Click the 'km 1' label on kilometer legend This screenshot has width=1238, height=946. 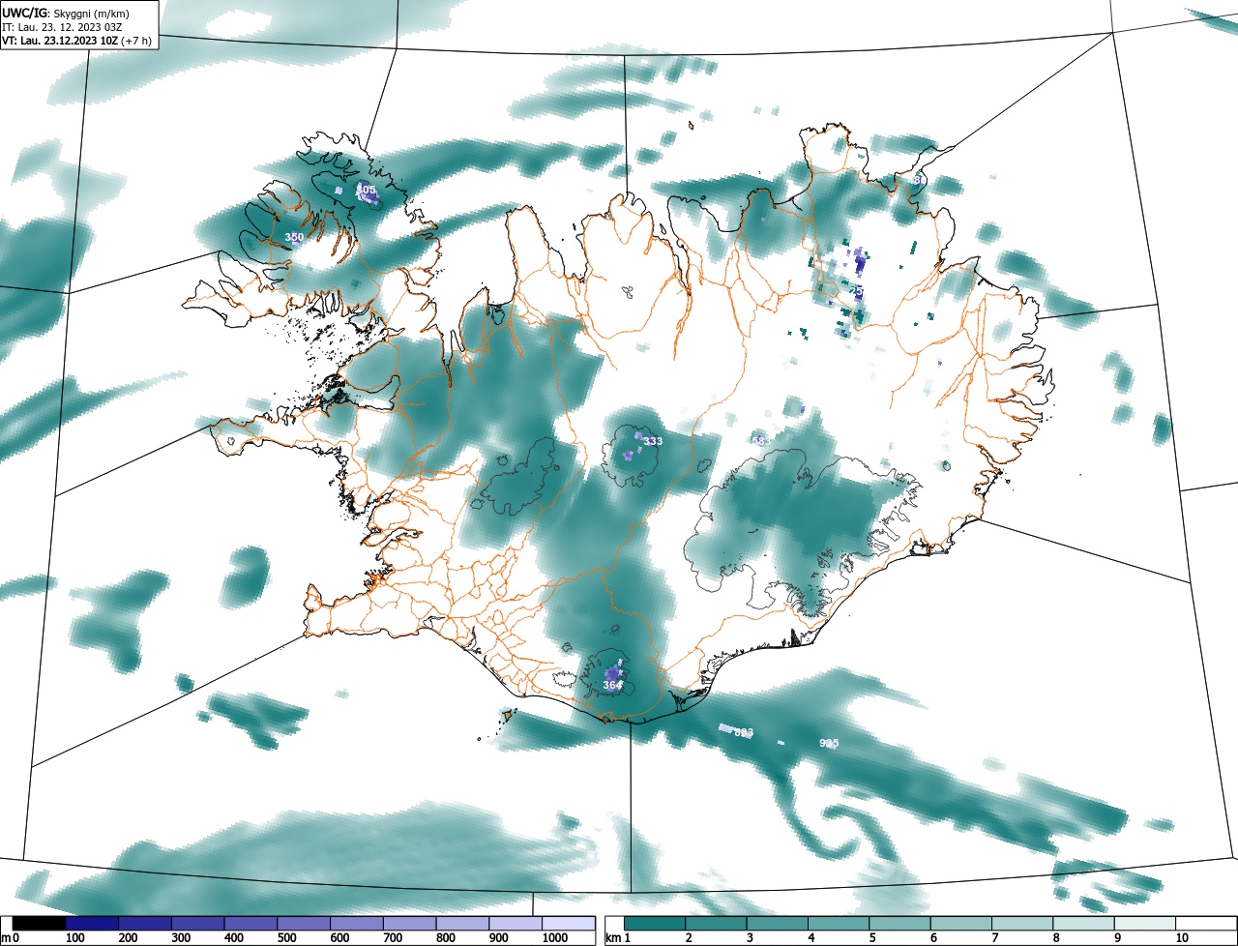(618, 938)
